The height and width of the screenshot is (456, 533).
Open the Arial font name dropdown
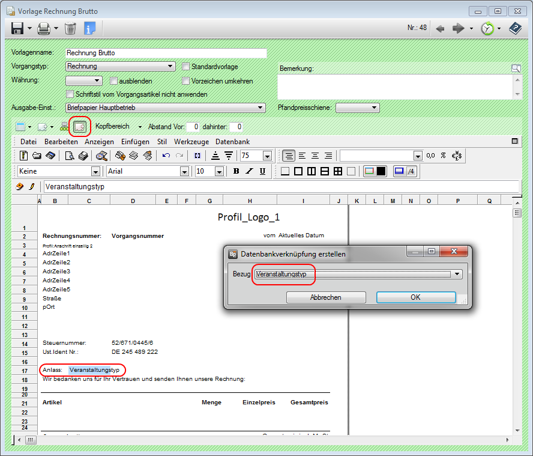[184, 171]
